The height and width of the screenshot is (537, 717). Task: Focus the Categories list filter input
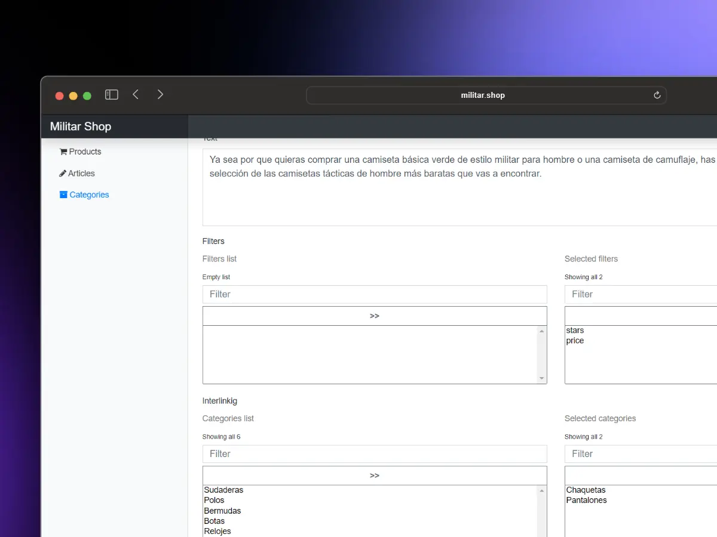(x=375, y=454)
